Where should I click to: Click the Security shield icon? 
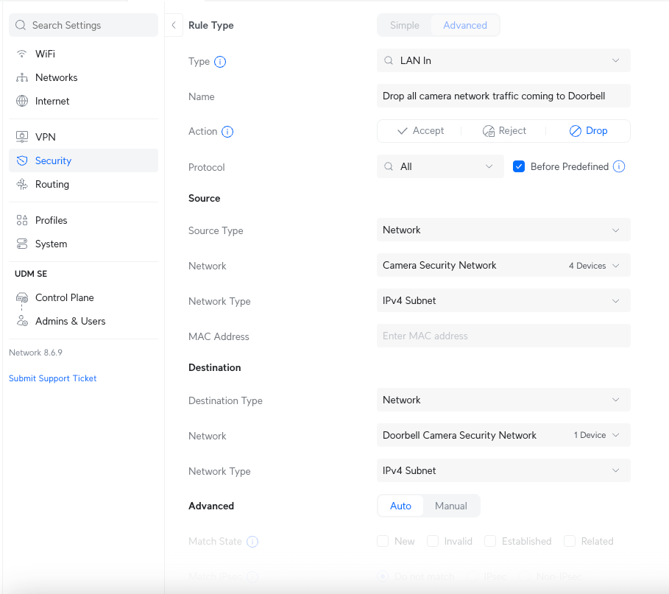click(x=22, y=160)
